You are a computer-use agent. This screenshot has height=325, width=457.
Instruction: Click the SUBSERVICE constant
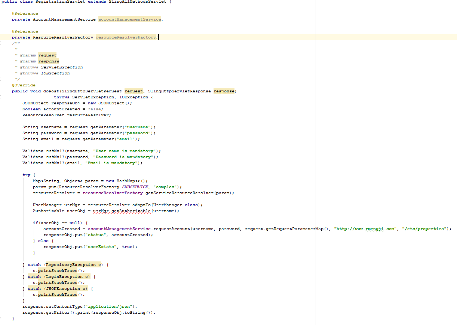[135, 187]
